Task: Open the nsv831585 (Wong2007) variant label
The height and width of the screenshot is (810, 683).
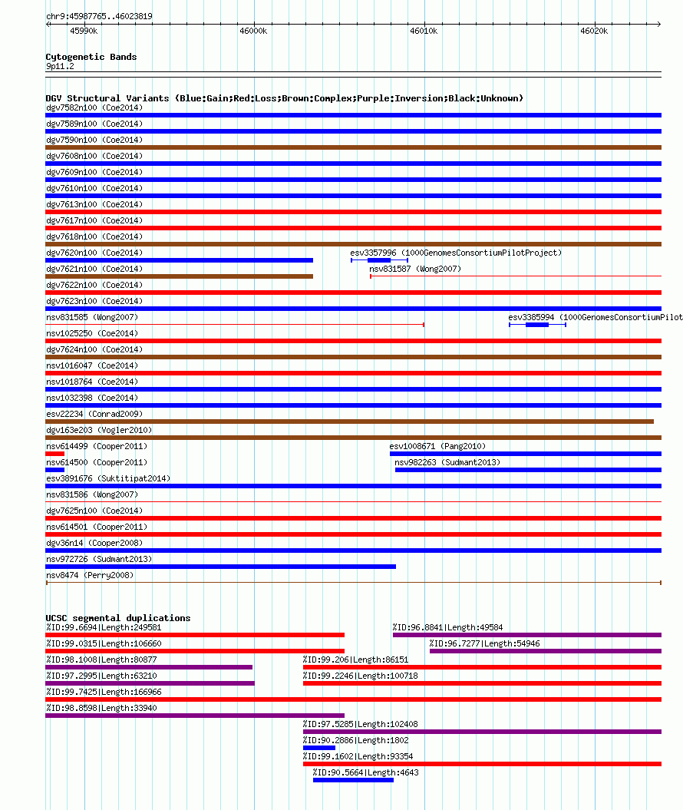Action: (92, 317)
